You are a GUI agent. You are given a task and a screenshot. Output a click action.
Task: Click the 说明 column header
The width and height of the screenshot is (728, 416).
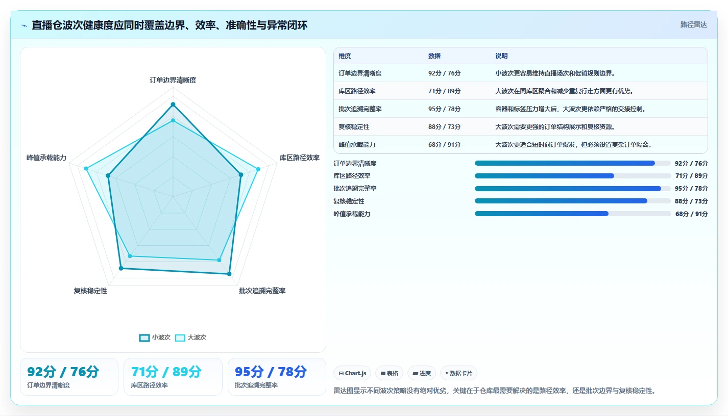(501, 56)
